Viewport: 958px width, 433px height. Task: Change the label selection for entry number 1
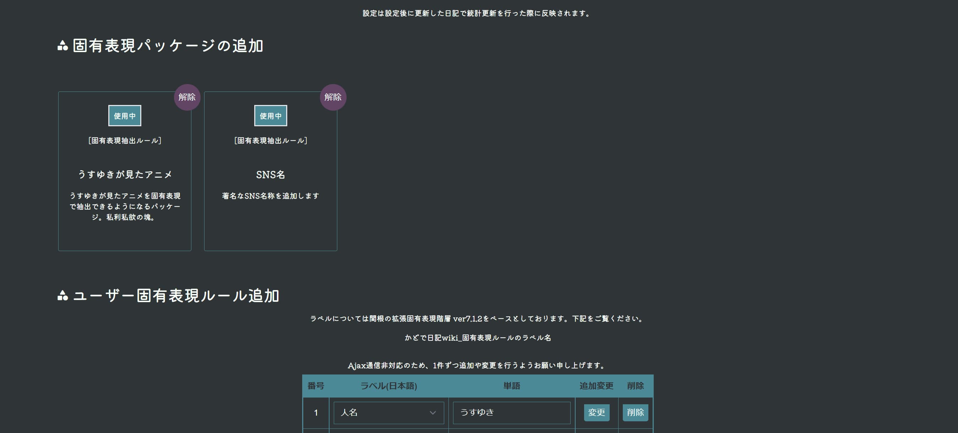388,412
